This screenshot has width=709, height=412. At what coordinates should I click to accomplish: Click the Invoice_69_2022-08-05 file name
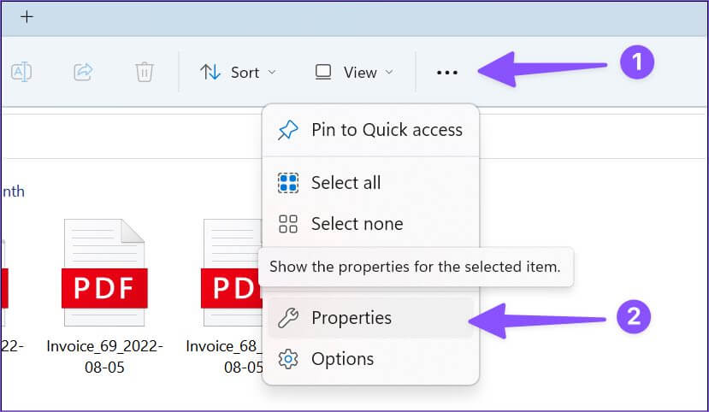104,356
